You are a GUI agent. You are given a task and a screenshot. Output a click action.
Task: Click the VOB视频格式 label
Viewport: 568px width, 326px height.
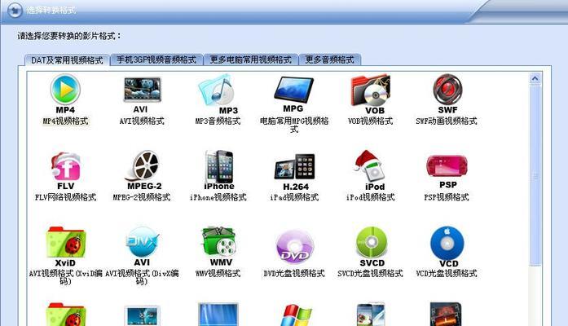coord(370,121)
